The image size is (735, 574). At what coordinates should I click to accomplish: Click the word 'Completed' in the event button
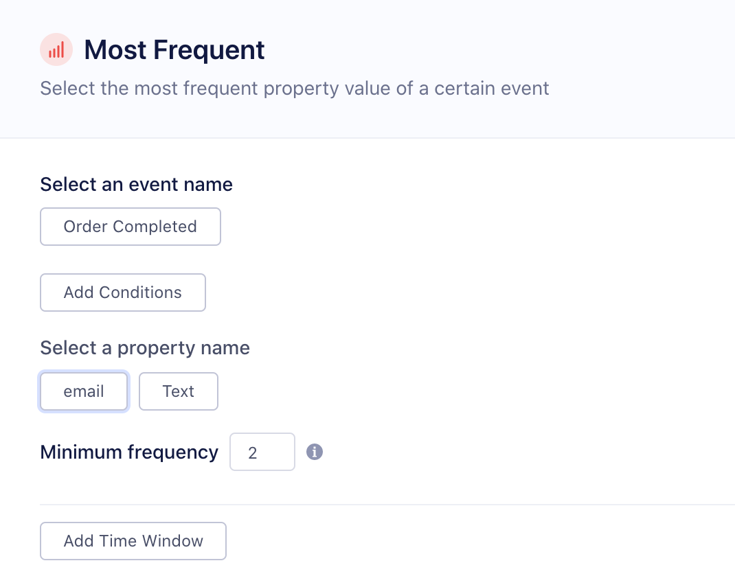click(x=155, y=227)
